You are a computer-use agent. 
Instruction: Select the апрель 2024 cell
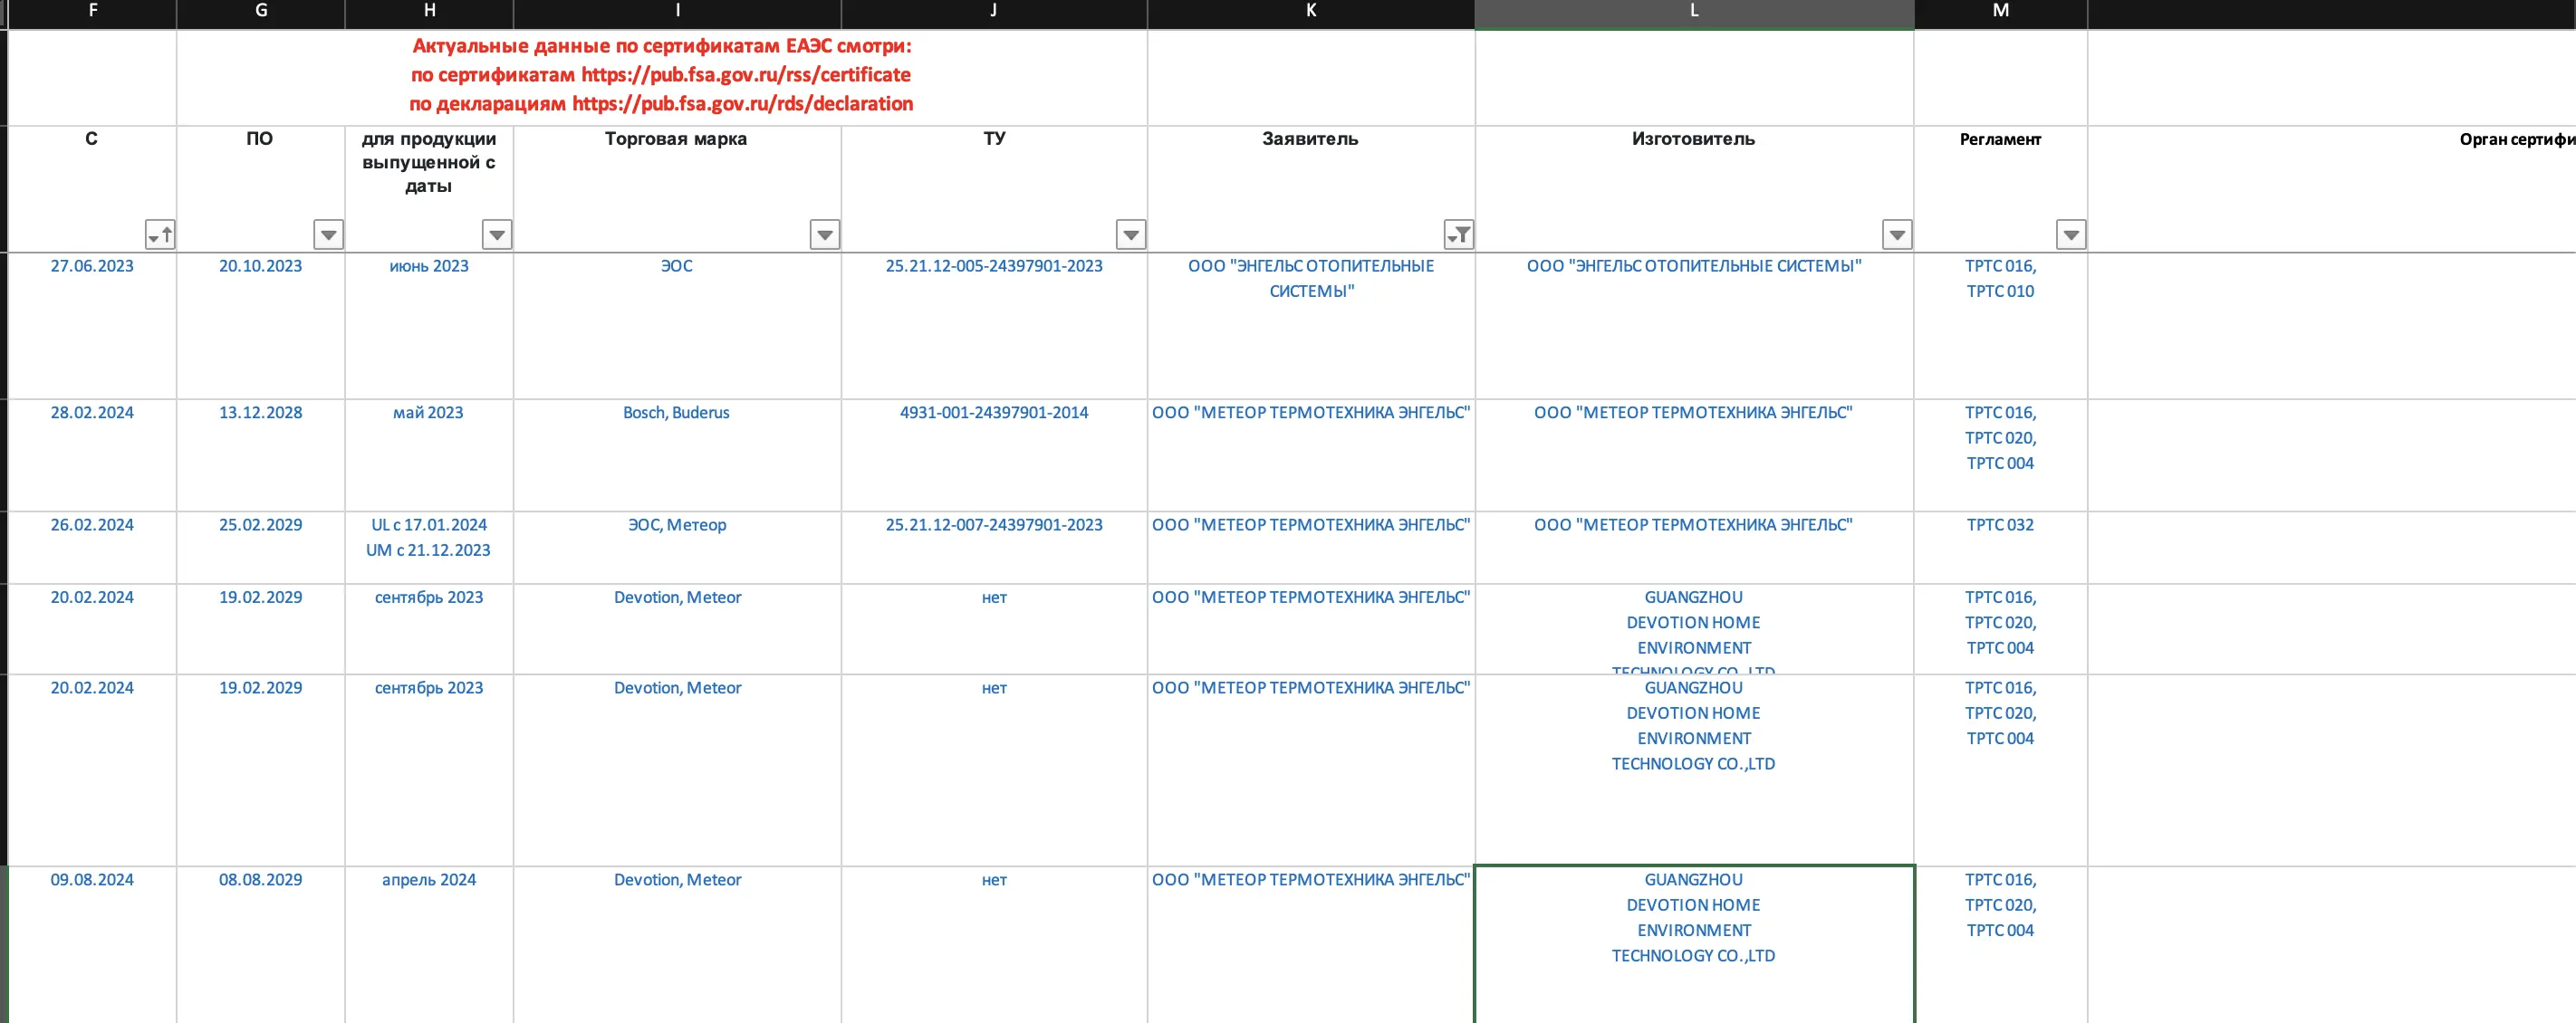pos(429,944)
